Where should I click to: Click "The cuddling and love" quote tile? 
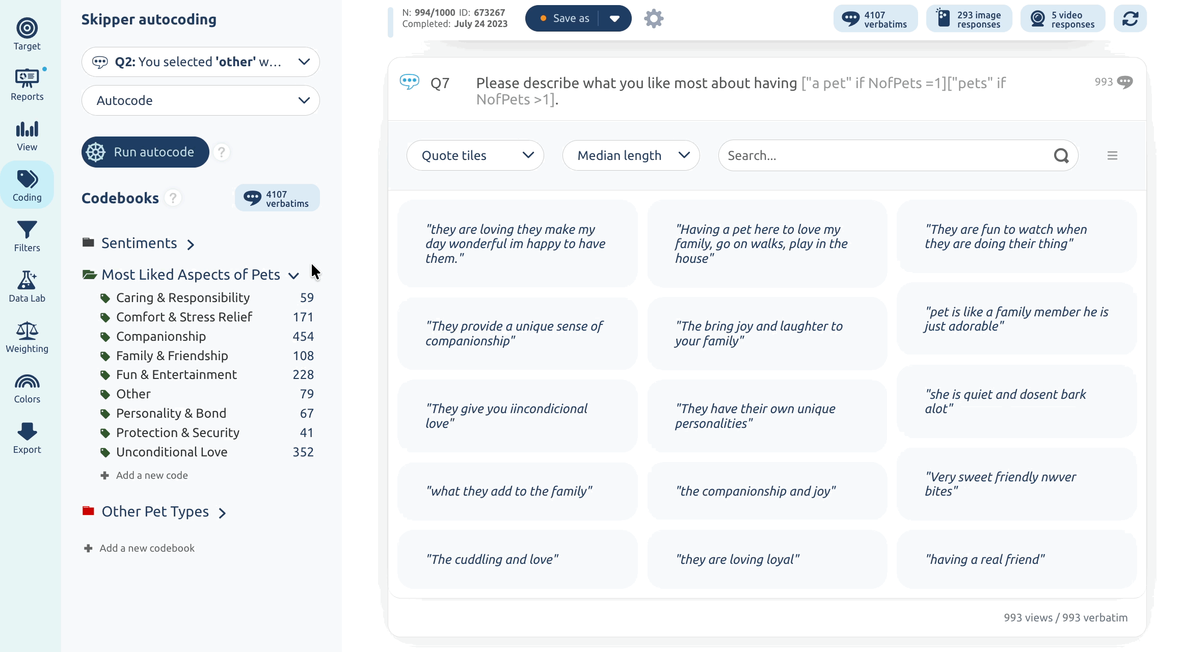(517, 559)
